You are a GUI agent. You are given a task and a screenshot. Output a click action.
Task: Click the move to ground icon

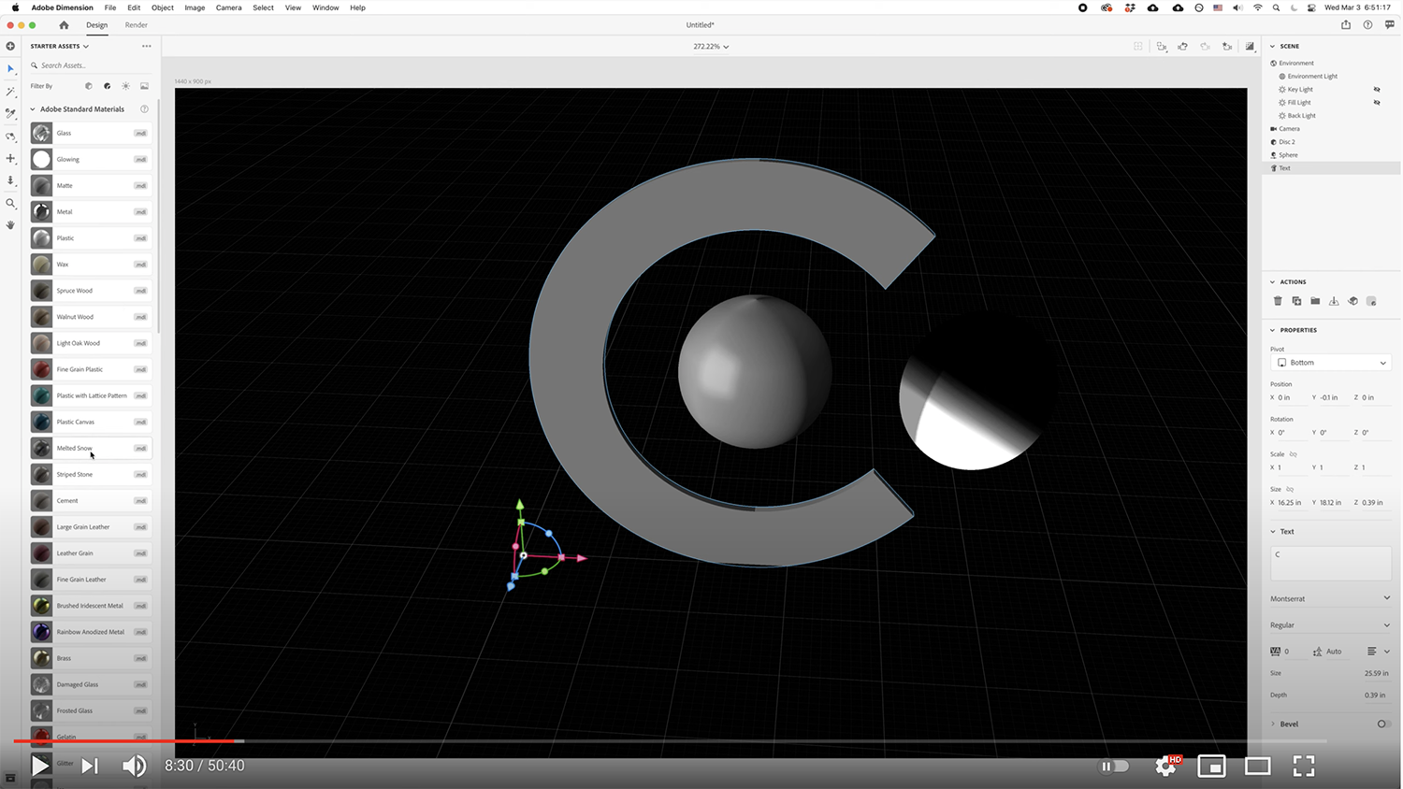(1334, 301)
